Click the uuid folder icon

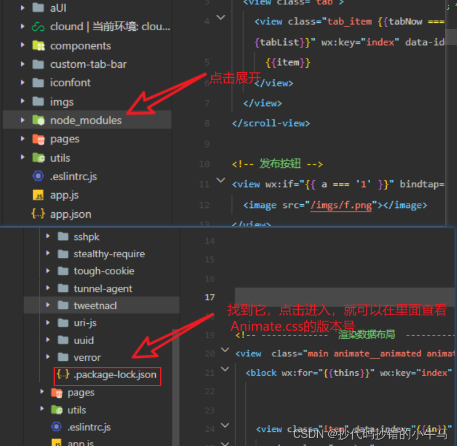coord(63,340)
